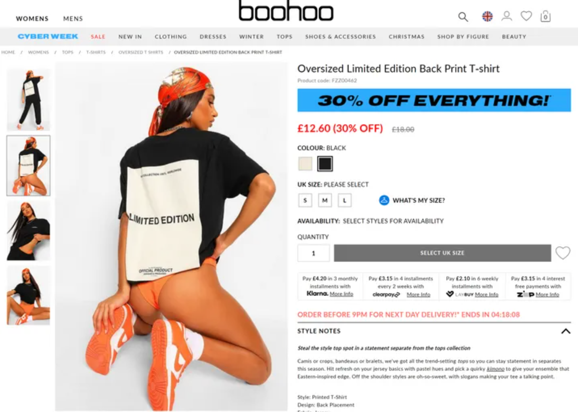Select size M option
This screenshot has width=578, height=412.
[325, 200]
